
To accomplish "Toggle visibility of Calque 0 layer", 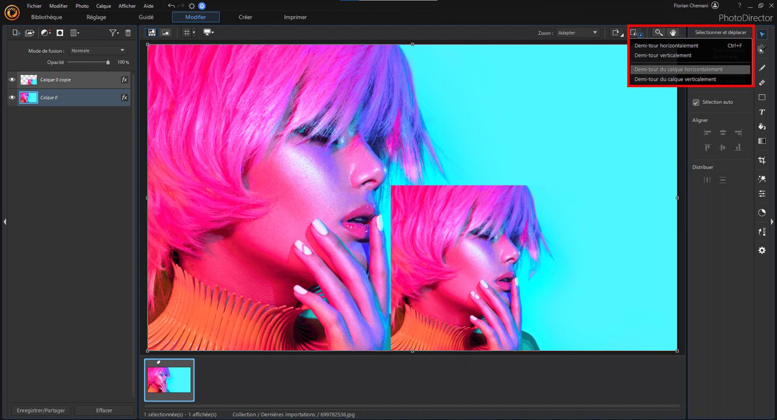I will click(x=12, y=98).
